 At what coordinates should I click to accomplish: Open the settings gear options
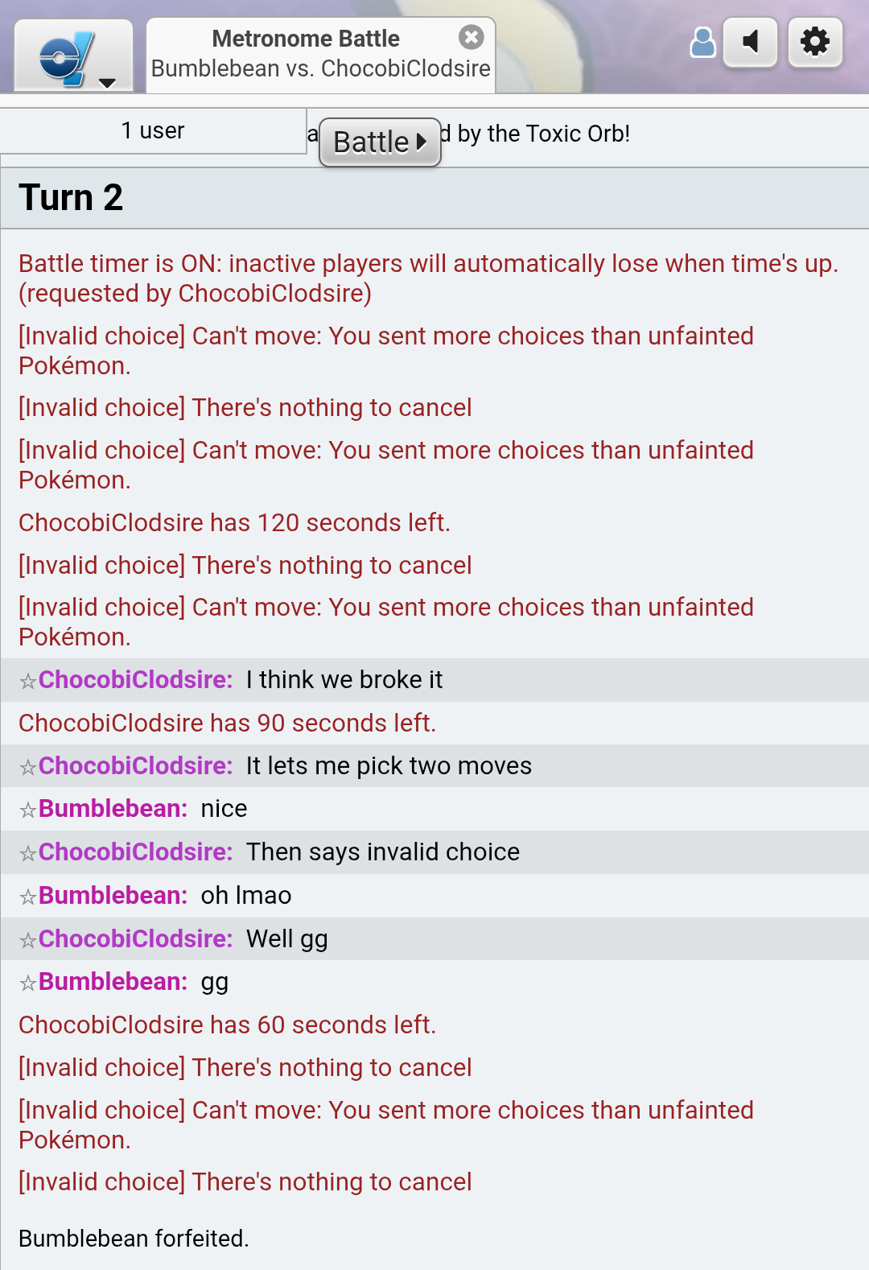(x=815, y=42)
